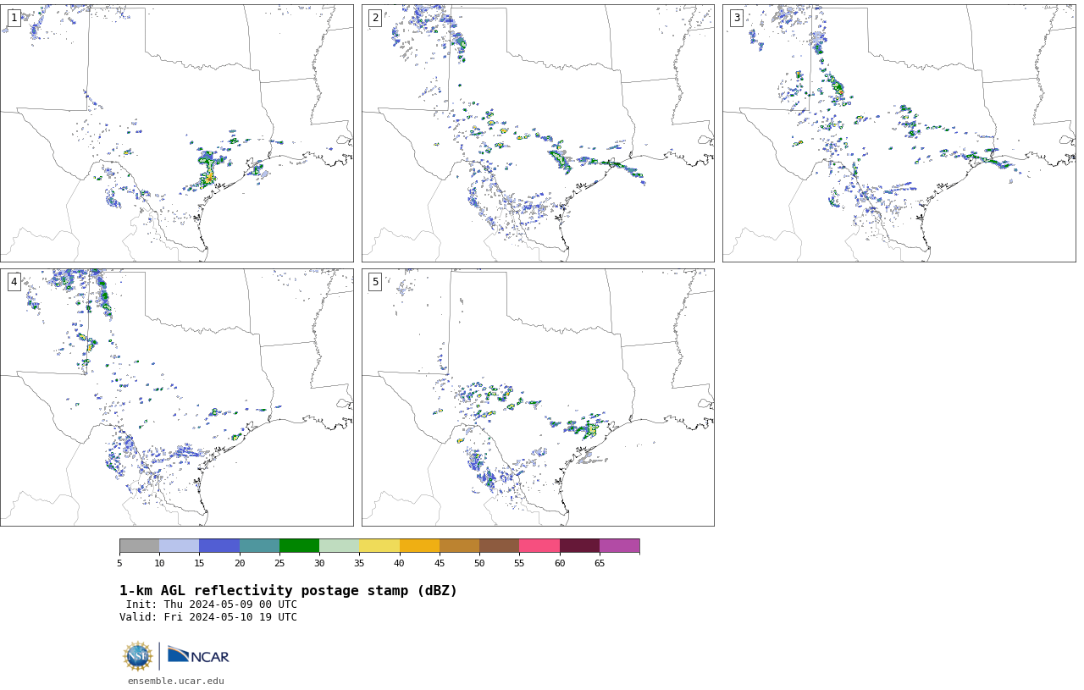Click the colorbar tick label '20'

pos(240,563)
